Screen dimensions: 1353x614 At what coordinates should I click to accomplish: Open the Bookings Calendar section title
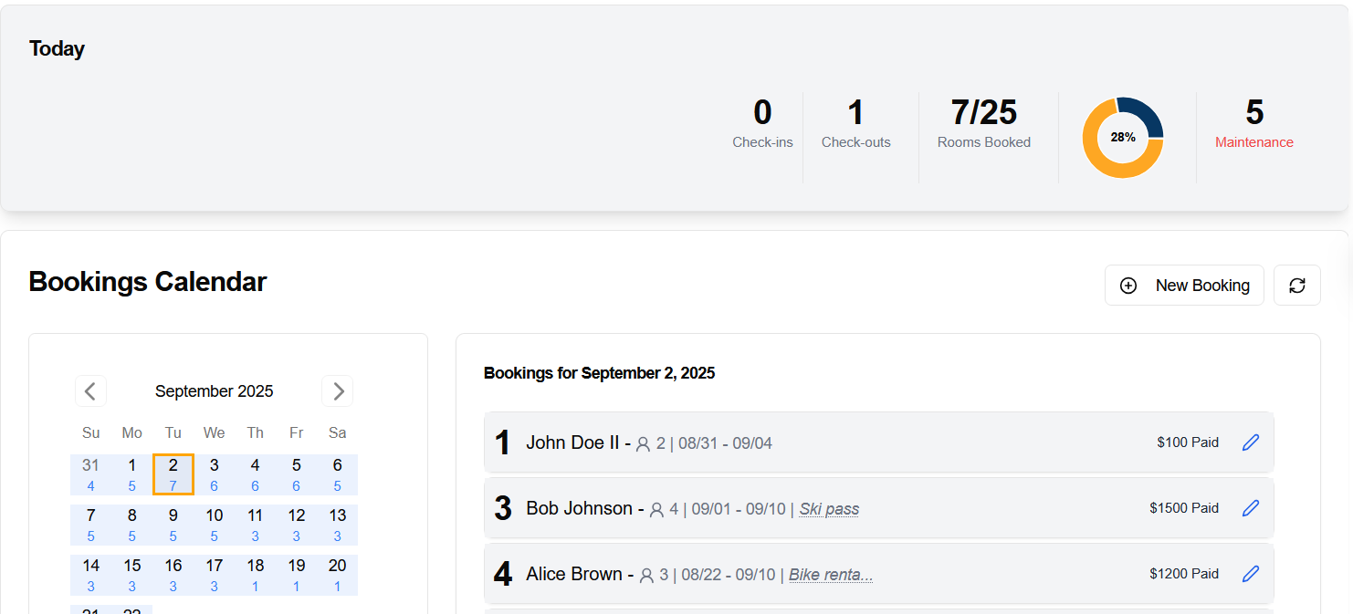pos(147,282)
